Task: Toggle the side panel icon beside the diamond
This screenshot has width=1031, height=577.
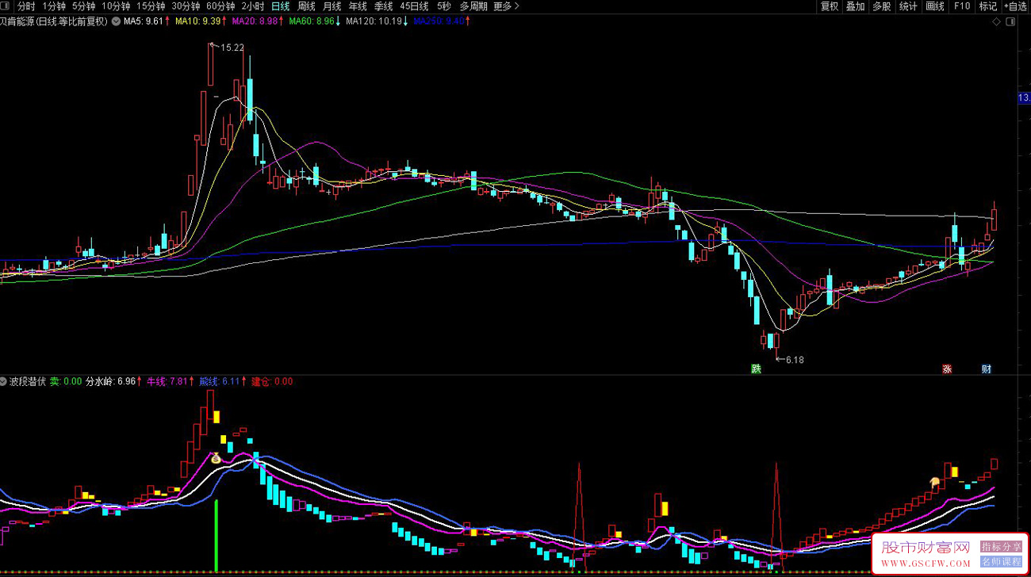Action: (1010, 22)
